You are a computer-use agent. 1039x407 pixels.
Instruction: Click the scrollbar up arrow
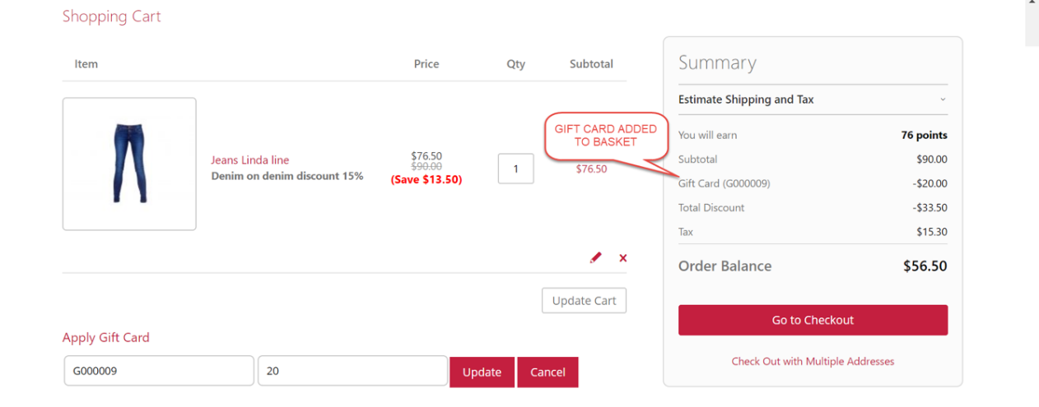pyautogui.click(x=1032, y=4)
